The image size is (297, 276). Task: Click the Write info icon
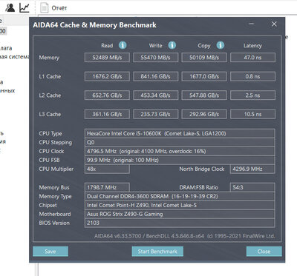[x=172, y=45]
